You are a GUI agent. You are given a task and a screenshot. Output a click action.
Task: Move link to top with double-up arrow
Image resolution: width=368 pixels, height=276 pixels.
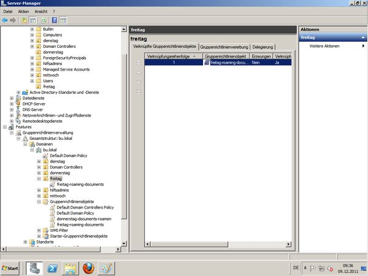pyautogui.click(x=139, y=62)
